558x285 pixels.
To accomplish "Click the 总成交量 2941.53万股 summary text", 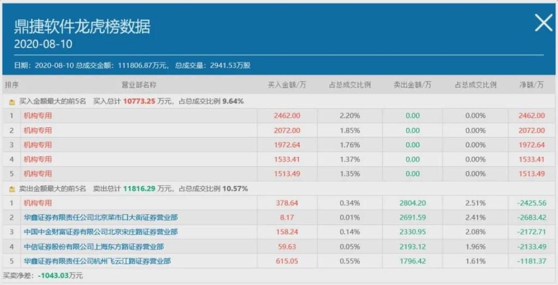I will [x=213, y=65].
